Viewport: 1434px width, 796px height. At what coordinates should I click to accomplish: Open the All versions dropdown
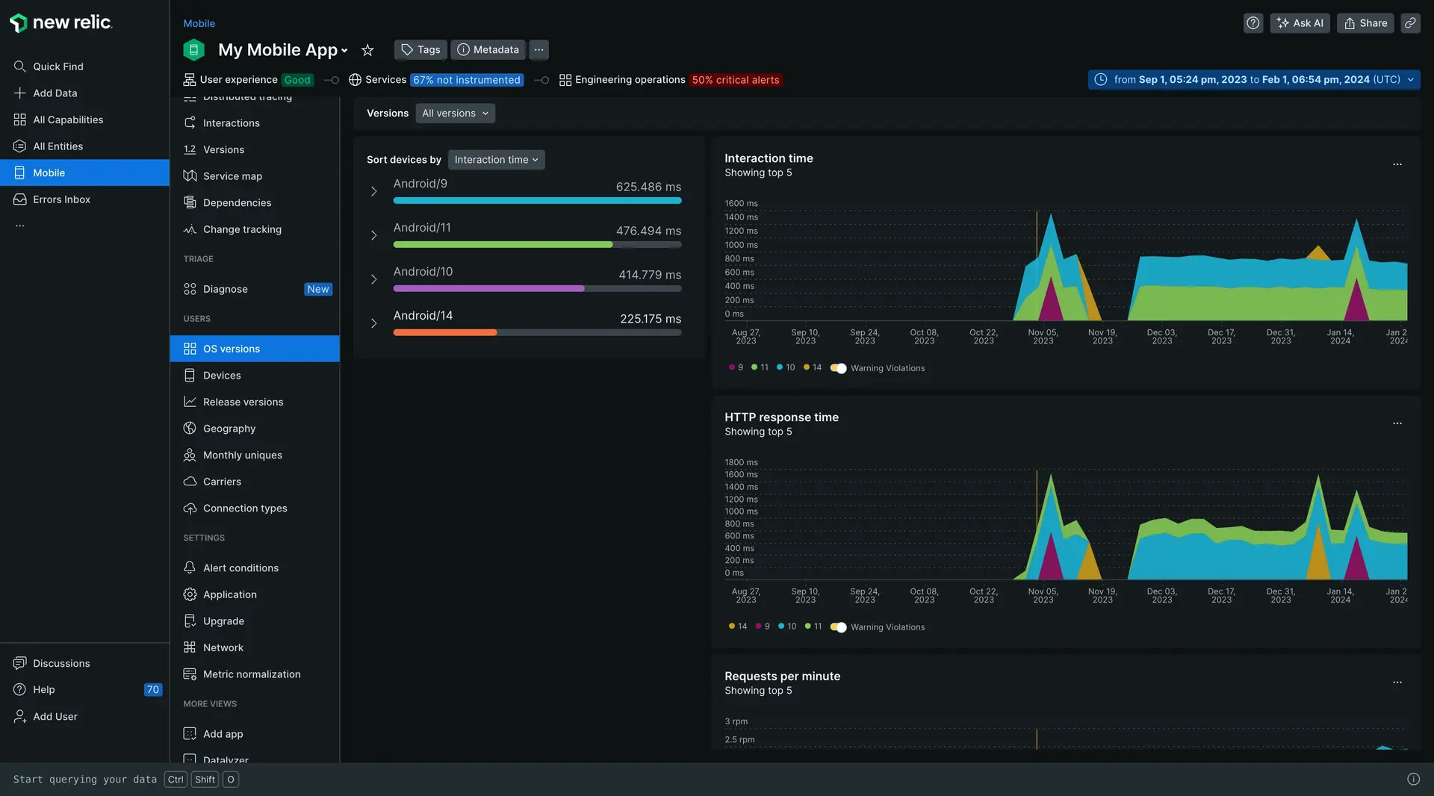(x=455, y=114)
